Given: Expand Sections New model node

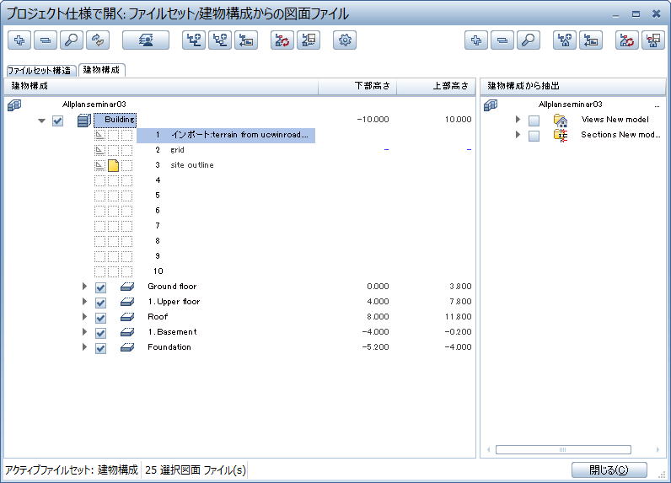Looking at the screenshot, I should pyautogui.click(x=518, y=134).
